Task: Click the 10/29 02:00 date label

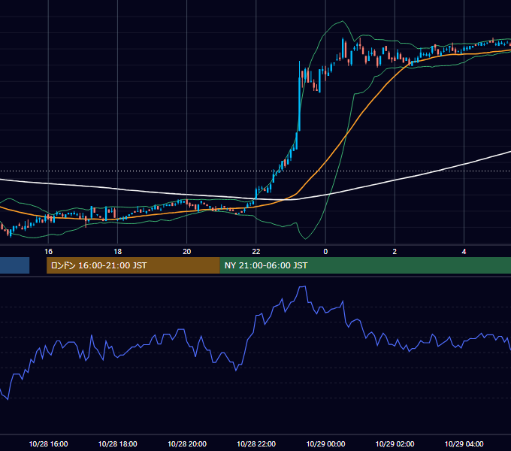Action: tap(395, 443)
